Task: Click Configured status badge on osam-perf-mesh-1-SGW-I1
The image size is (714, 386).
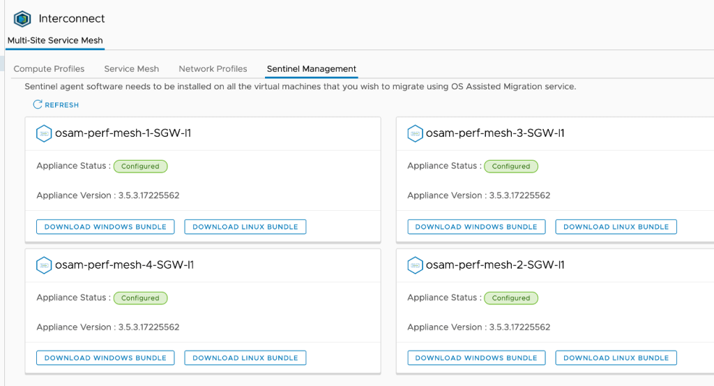Action: pyautogui.click(x=140, y=166)
